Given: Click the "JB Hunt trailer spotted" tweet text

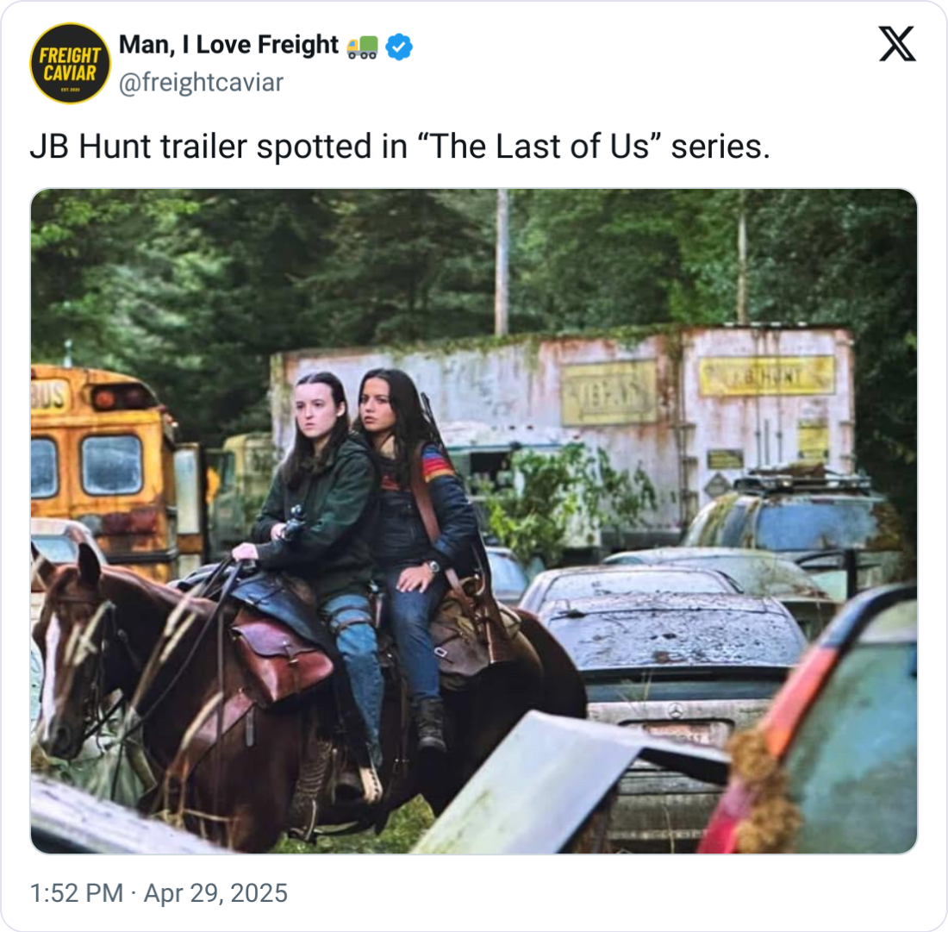Looking at the screenshot, I should pyautogui.click(x=400, y=147).
